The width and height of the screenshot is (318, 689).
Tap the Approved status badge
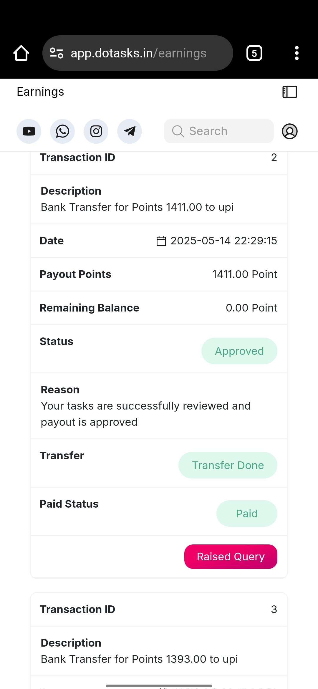(x=239, y=351)
